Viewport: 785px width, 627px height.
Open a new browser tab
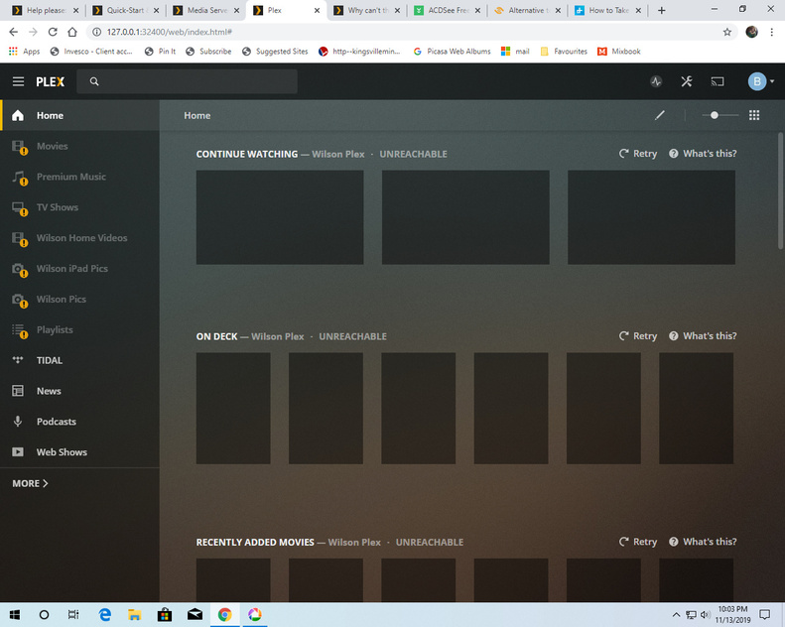pyautogui.click(x=661, y=11)
